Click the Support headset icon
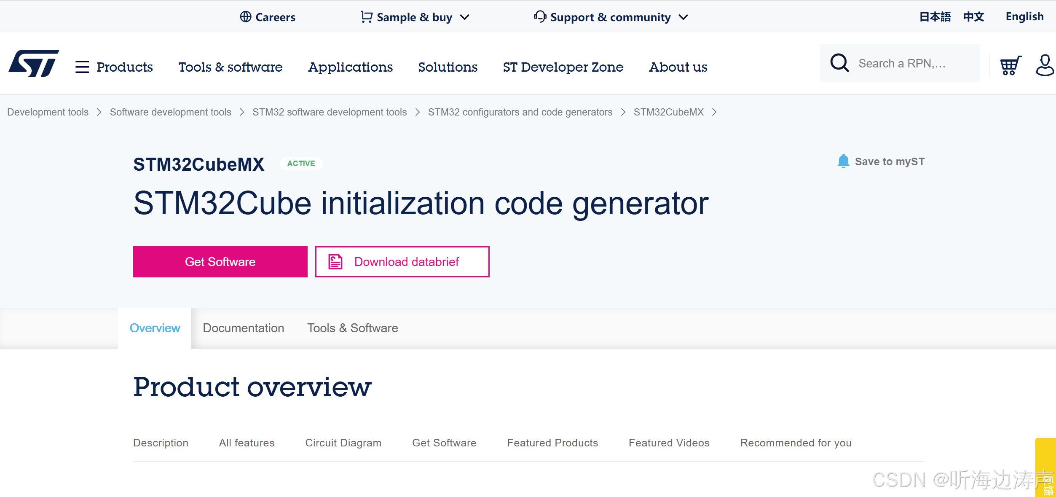The height and width of the screenshot is (497, 1056). tap(540, 16)
